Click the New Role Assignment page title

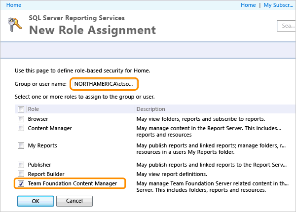coord(92,30)
